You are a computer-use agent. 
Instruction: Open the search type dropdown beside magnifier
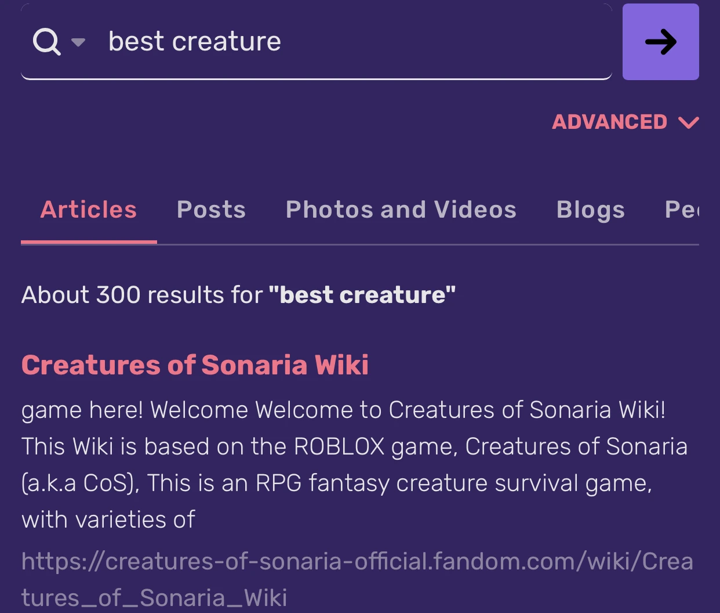click(x=78, y=42)
